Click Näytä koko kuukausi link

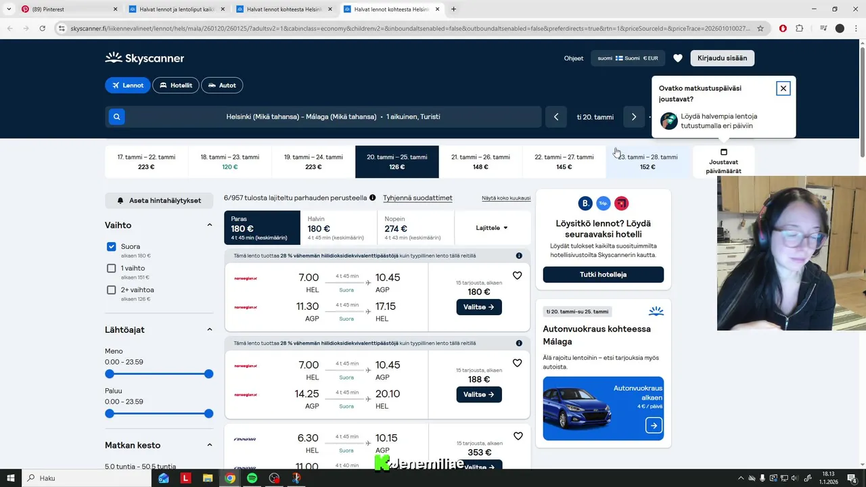[506, 198]
